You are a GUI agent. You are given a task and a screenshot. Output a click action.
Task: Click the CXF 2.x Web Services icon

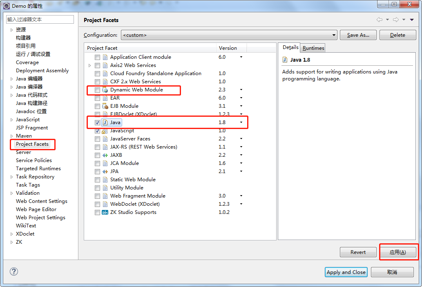click(x=105, y=82)
